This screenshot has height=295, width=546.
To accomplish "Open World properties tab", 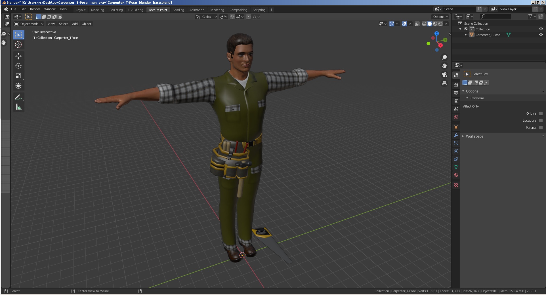I will (x=456, y=117).
